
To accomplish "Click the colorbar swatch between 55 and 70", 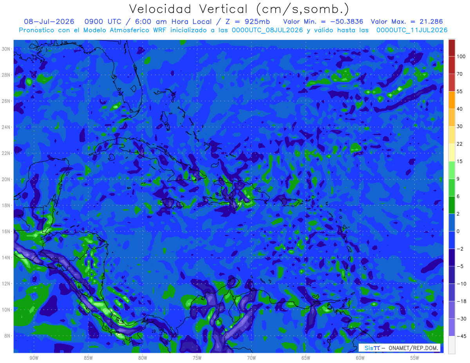I will pos(452,82).
